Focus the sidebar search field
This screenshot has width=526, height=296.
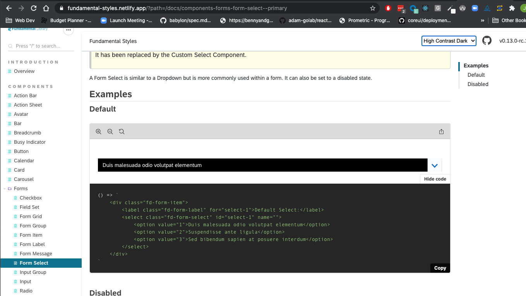(x=41, y=46)
